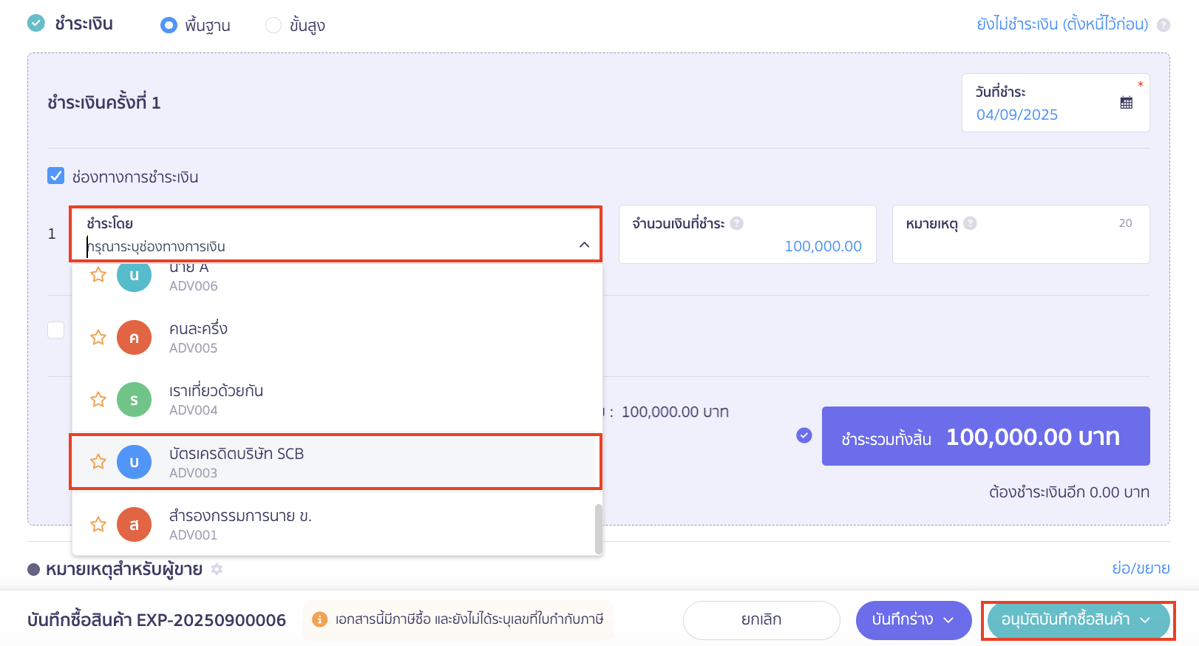Click the ต้องชำระเงินอีก 0.00 บาท text

point(1069,492)
